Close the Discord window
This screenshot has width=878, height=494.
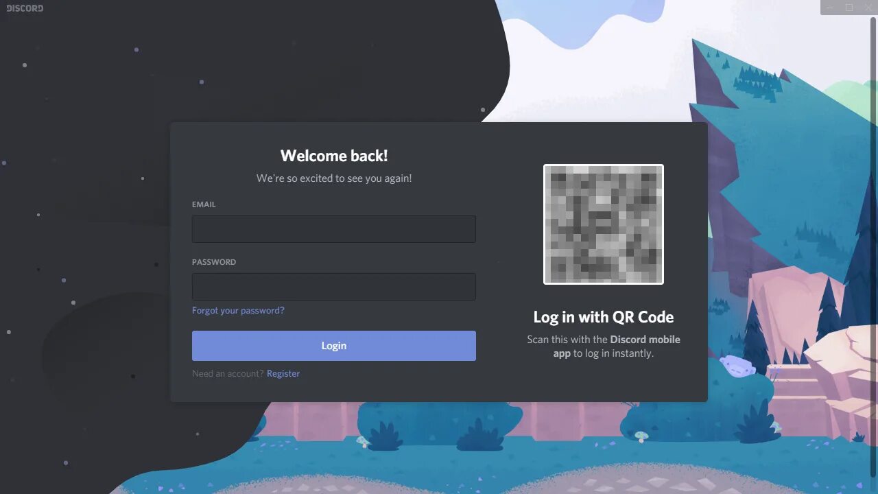click(x=868, y=8)
